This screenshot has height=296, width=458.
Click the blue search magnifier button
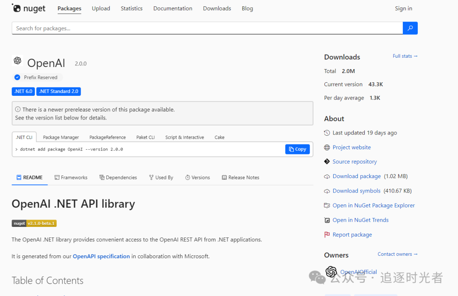[410, 28]
